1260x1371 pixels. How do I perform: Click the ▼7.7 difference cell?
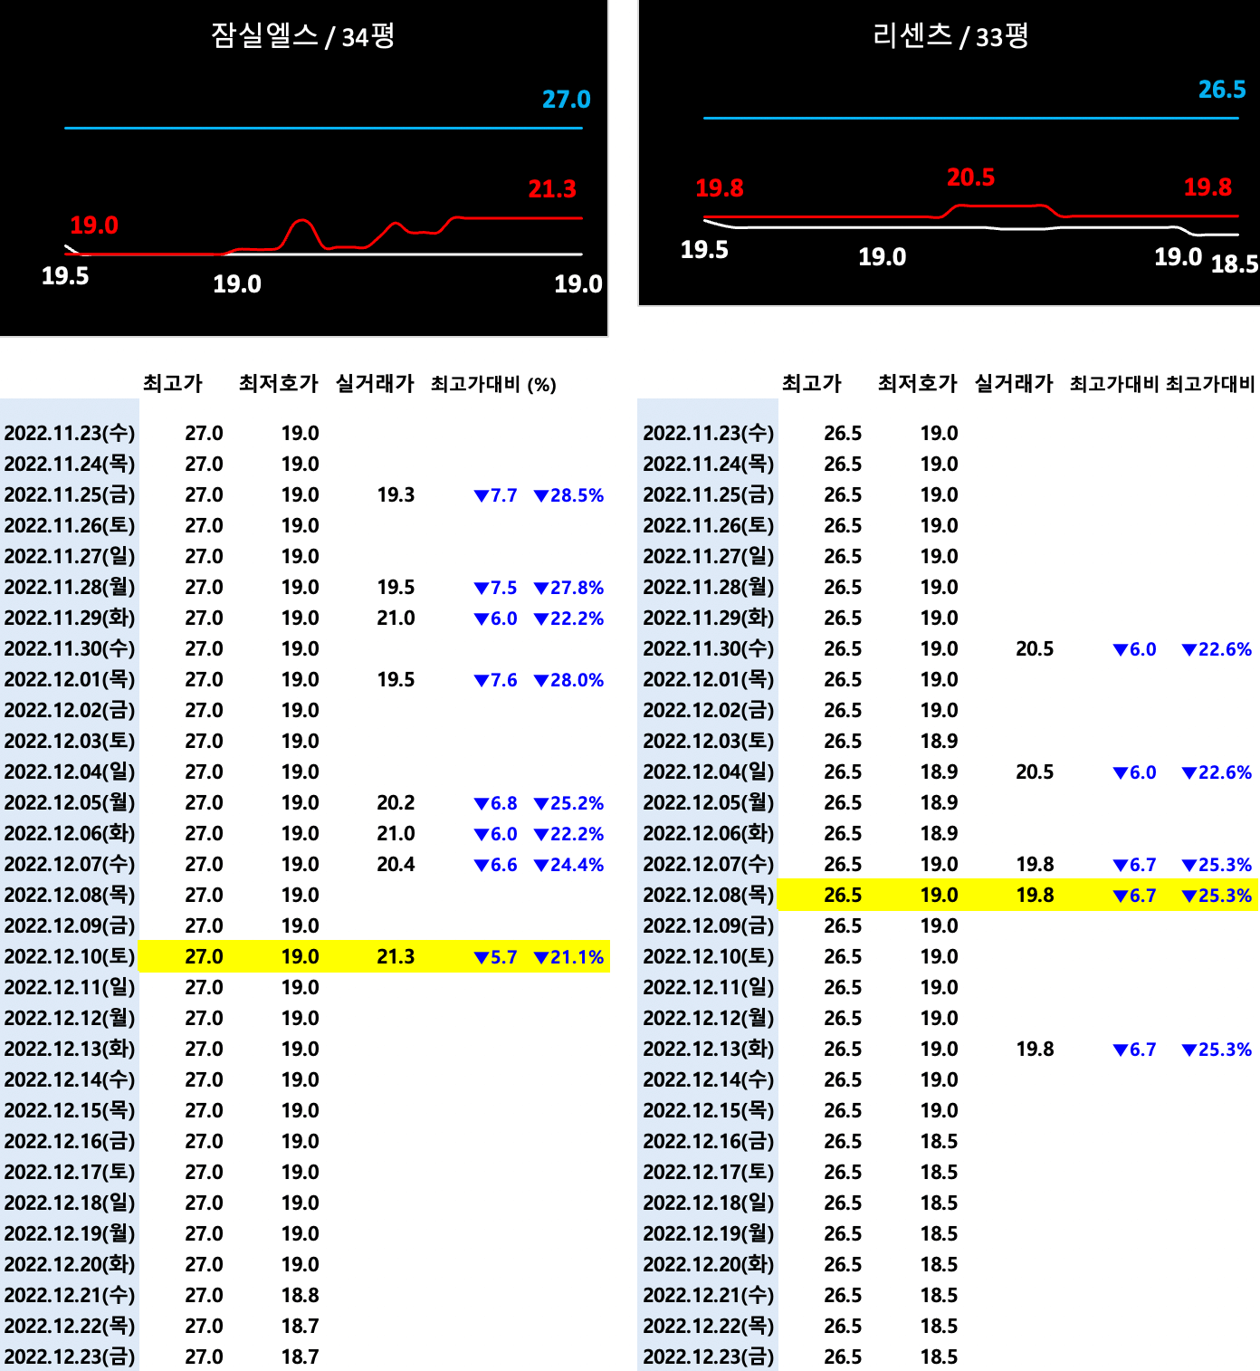(x=495, y=495)
